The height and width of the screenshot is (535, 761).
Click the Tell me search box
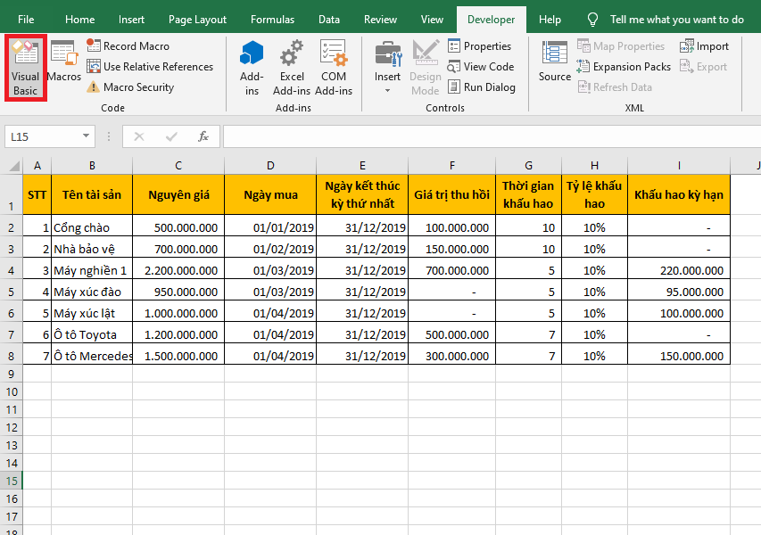point(676,20)
